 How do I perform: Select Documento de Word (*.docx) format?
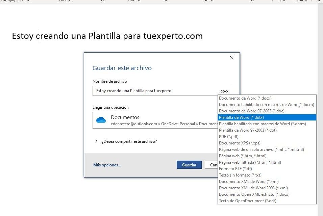tap(245, 98)
